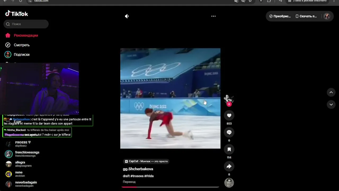Viewport: 339px width, 191px height.
Task: Click the tiktok.com address bar text
Action: [41, 1]
